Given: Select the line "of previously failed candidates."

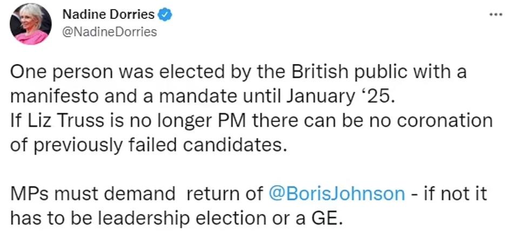Looking at the screenshot, I should coord(146,146).
